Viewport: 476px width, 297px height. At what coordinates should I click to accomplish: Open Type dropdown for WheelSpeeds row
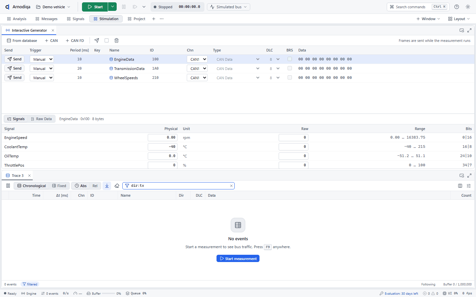[x=238, y=78]
